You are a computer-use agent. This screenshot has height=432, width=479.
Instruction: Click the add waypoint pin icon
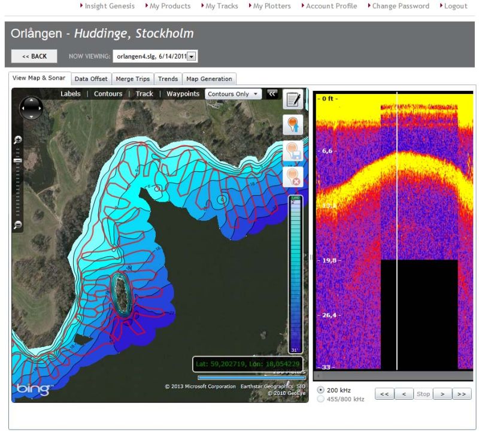tap(292, 124)
